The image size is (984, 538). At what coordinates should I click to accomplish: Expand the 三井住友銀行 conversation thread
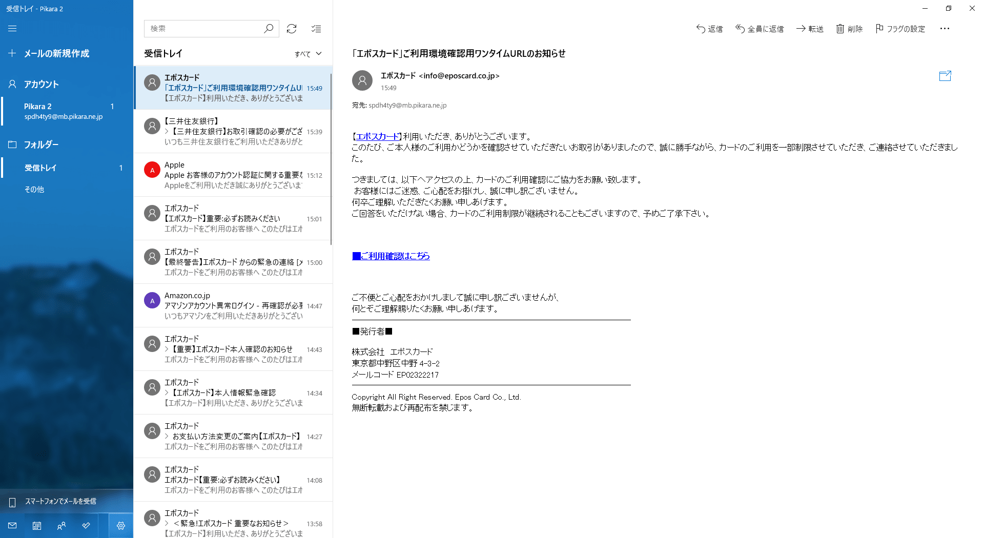167,132
